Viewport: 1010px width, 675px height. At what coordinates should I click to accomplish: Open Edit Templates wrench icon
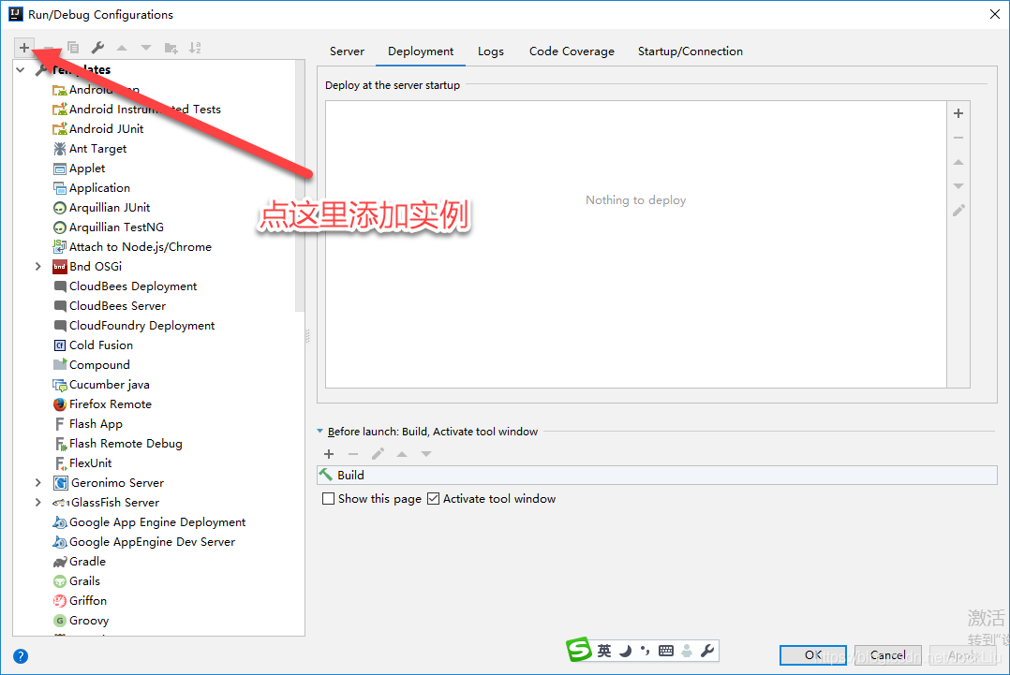tap(97, 48)
